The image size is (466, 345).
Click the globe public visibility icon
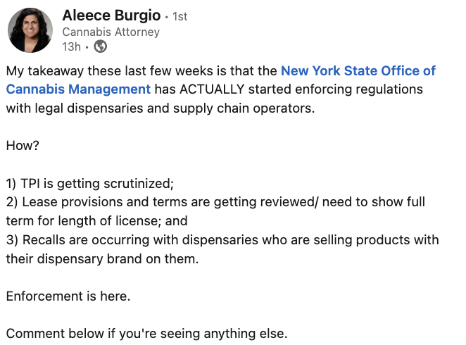101,46
